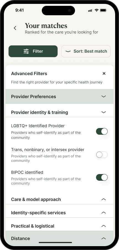Disable LGBTQ+ Identified Provider toggle
This screenshot has height=250, width=119.
102,131
